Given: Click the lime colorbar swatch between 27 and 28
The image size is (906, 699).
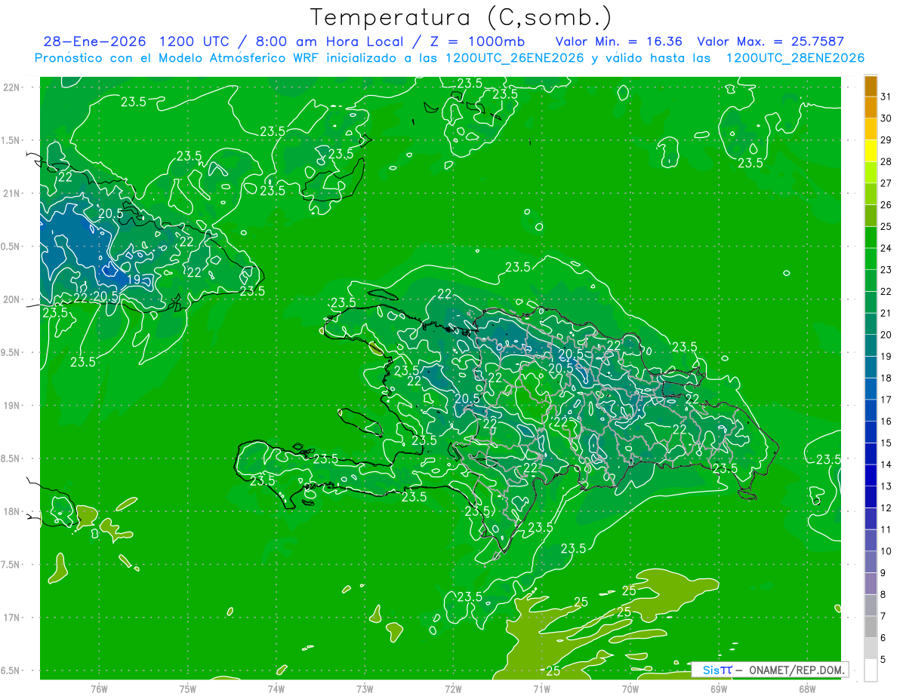Looking at the screenshot, I should pos(871,172).
